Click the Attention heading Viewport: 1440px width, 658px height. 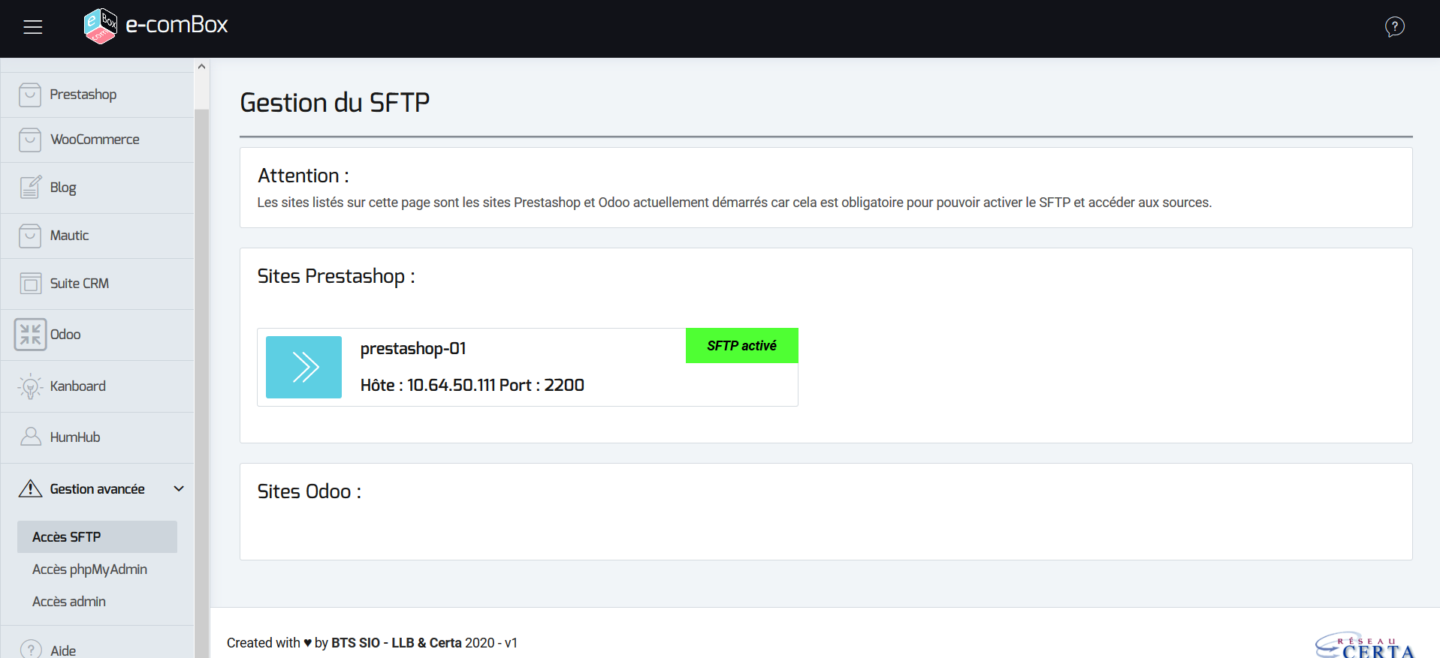[303, 176]
